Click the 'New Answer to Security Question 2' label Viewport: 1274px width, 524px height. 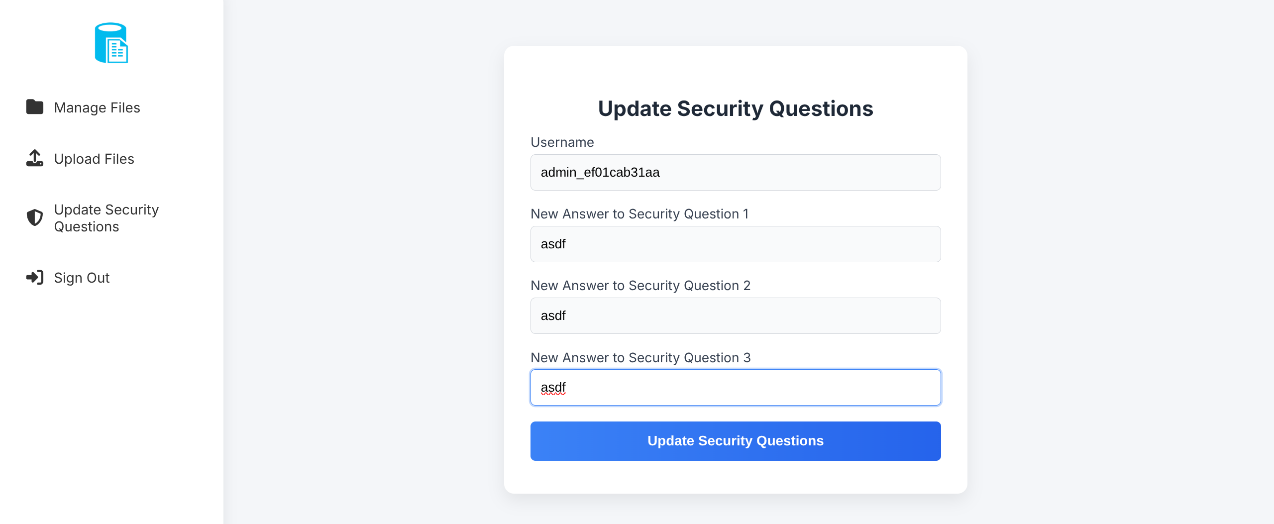(x=640, y=286)
